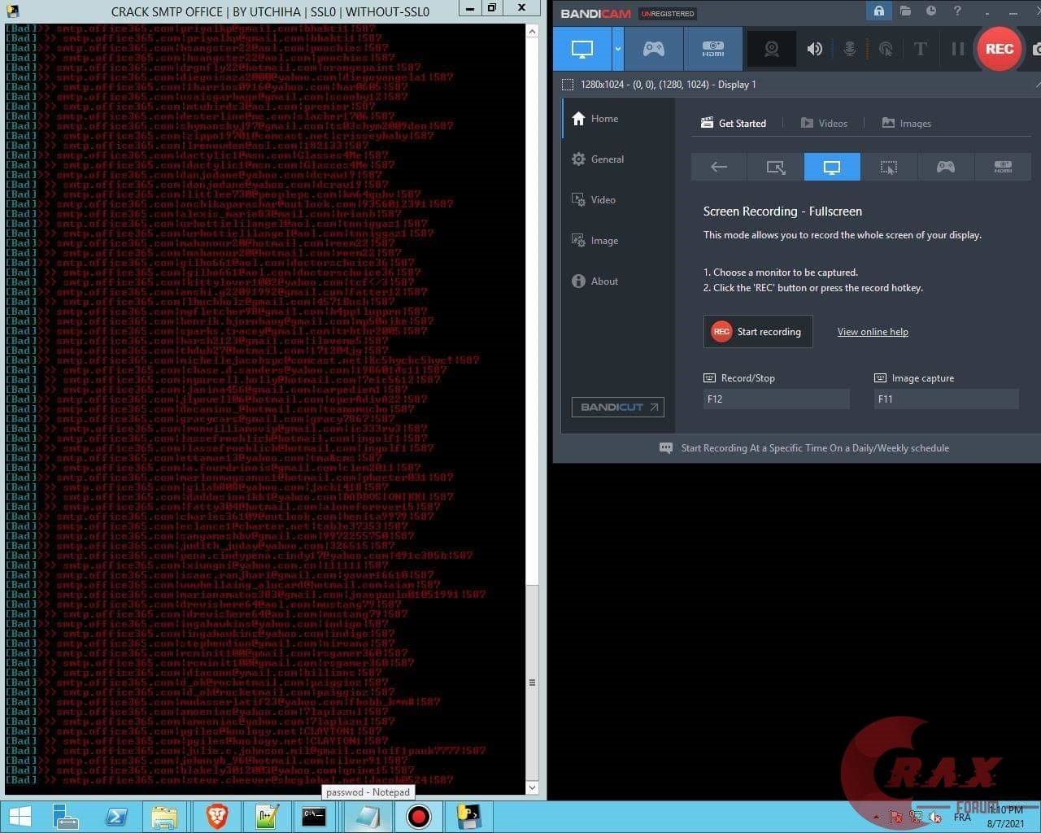The width and height of the screenshot is (1041, 833).
Task: Select rectangle on screen mode icon
Action: pos(775,167)
